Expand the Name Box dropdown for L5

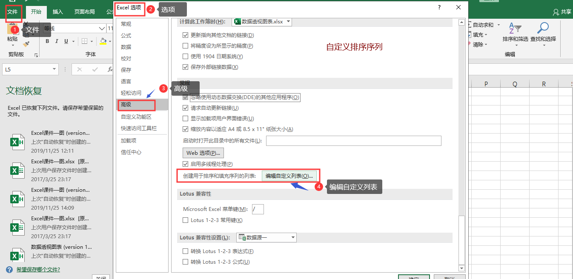(x=54, y=69)
